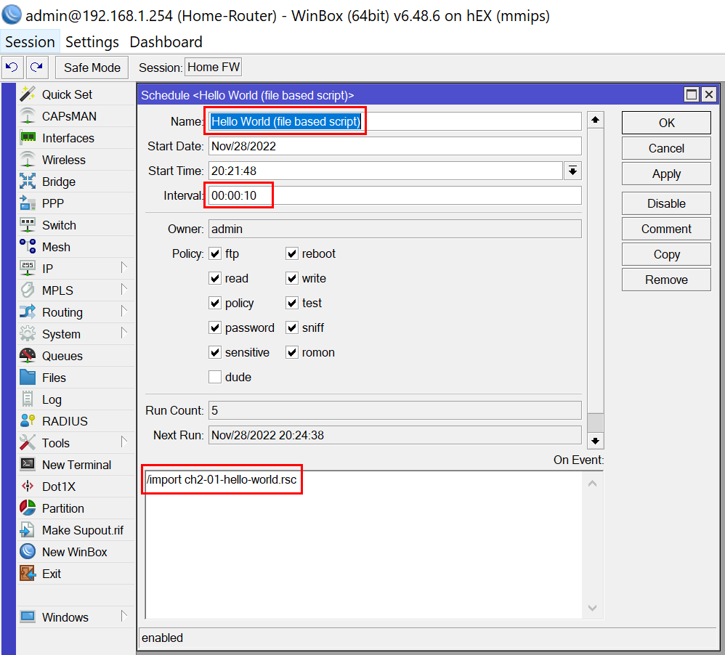The width and height of the screenshot is (725, 655).
Task: Open the CAPsMAN sidebar icon
Action: point(28,116)
